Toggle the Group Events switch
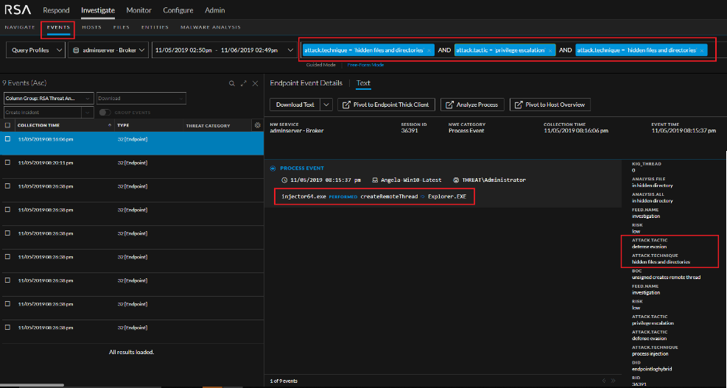This screenshot has height=388, width=727. tap(105, 113)
